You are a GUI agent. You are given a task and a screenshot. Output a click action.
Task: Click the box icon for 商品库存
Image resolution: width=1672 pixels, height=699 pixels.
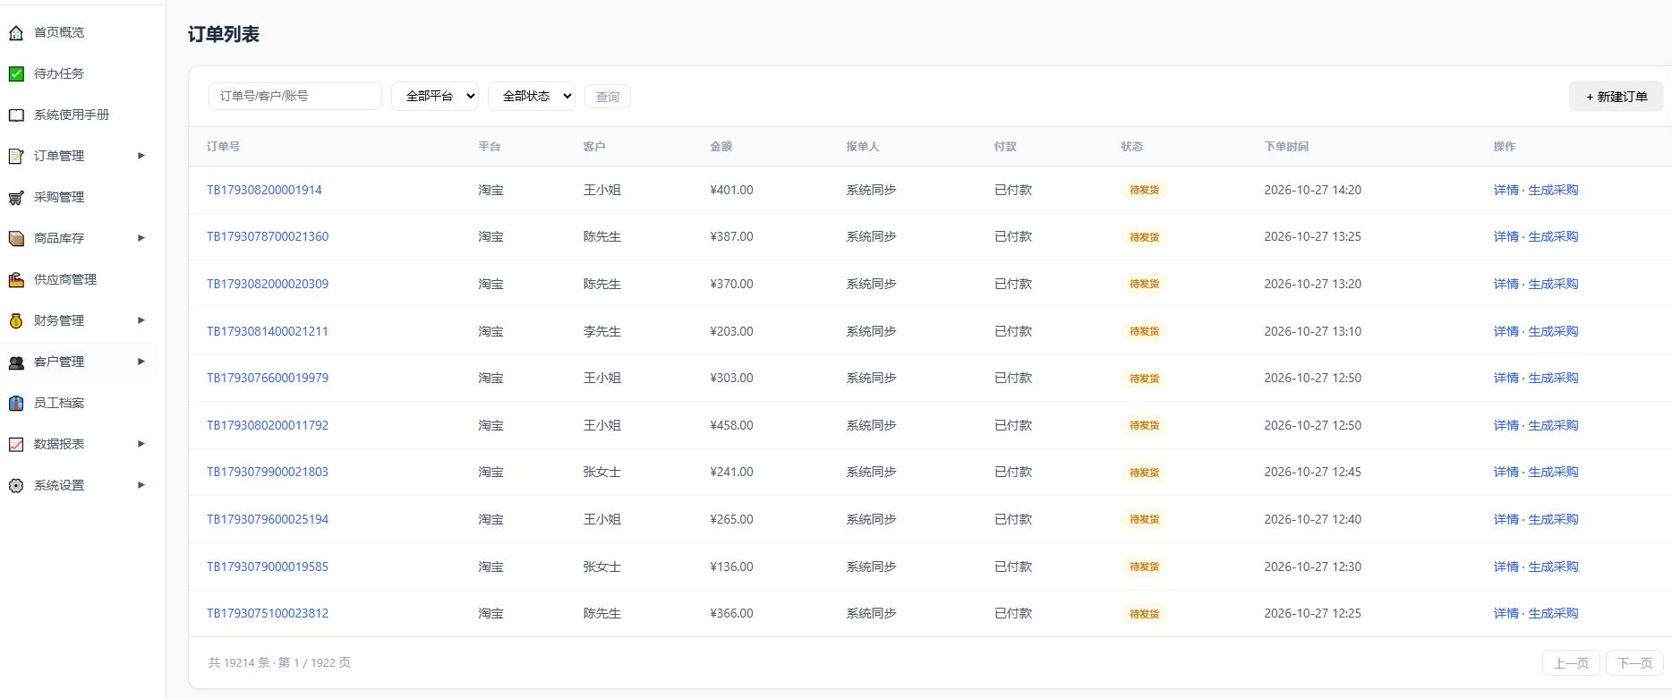click(x=16, y=239)
